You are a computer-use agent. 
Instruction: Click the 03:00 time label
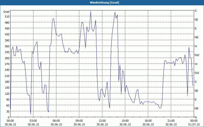pos(33,121)
